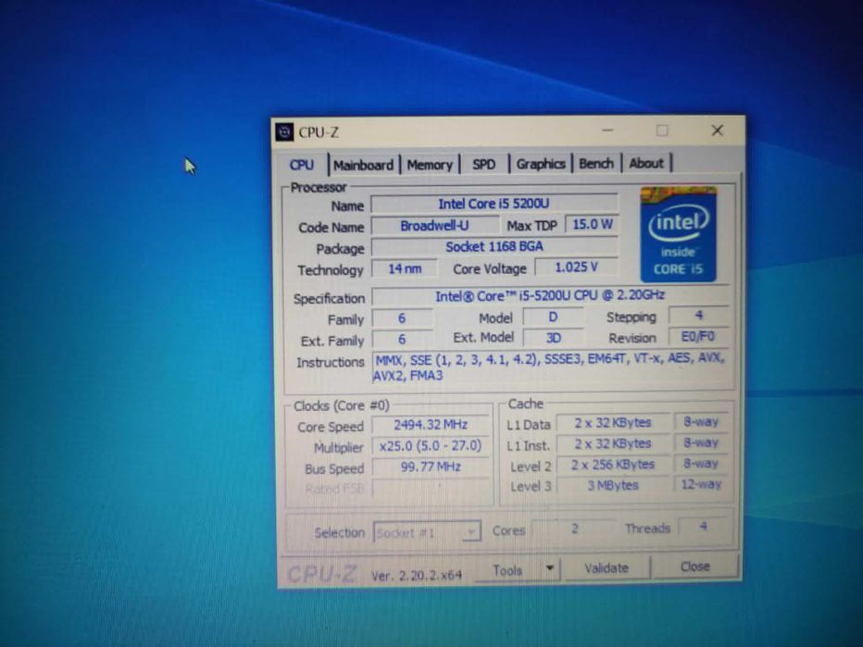Click the name field Intel Core i5 5200U
Image resolution: width=863 pixels, height=647 pixels.
tap(494, 204)
